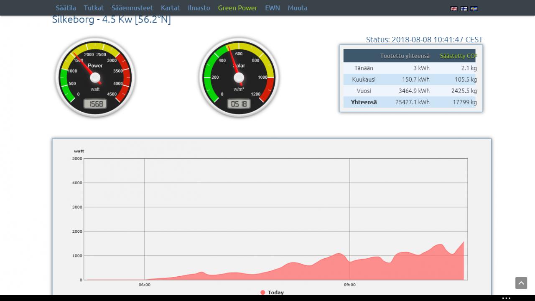Open the Green Power menu

(x=238, y=8)
